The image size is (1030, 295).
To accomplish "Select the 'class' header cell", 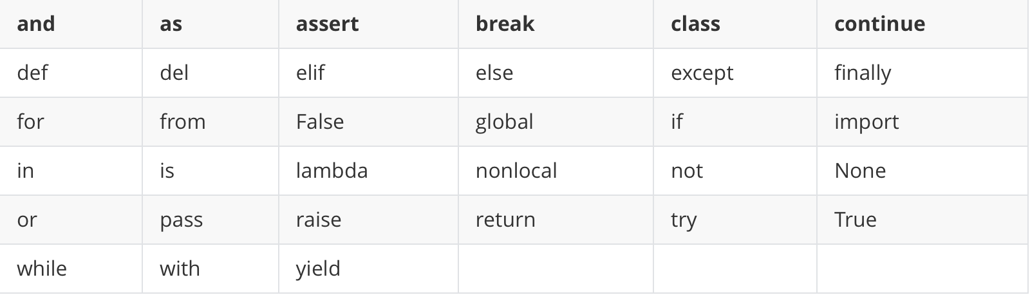I will pyautogui.click(x=735, y=24).
